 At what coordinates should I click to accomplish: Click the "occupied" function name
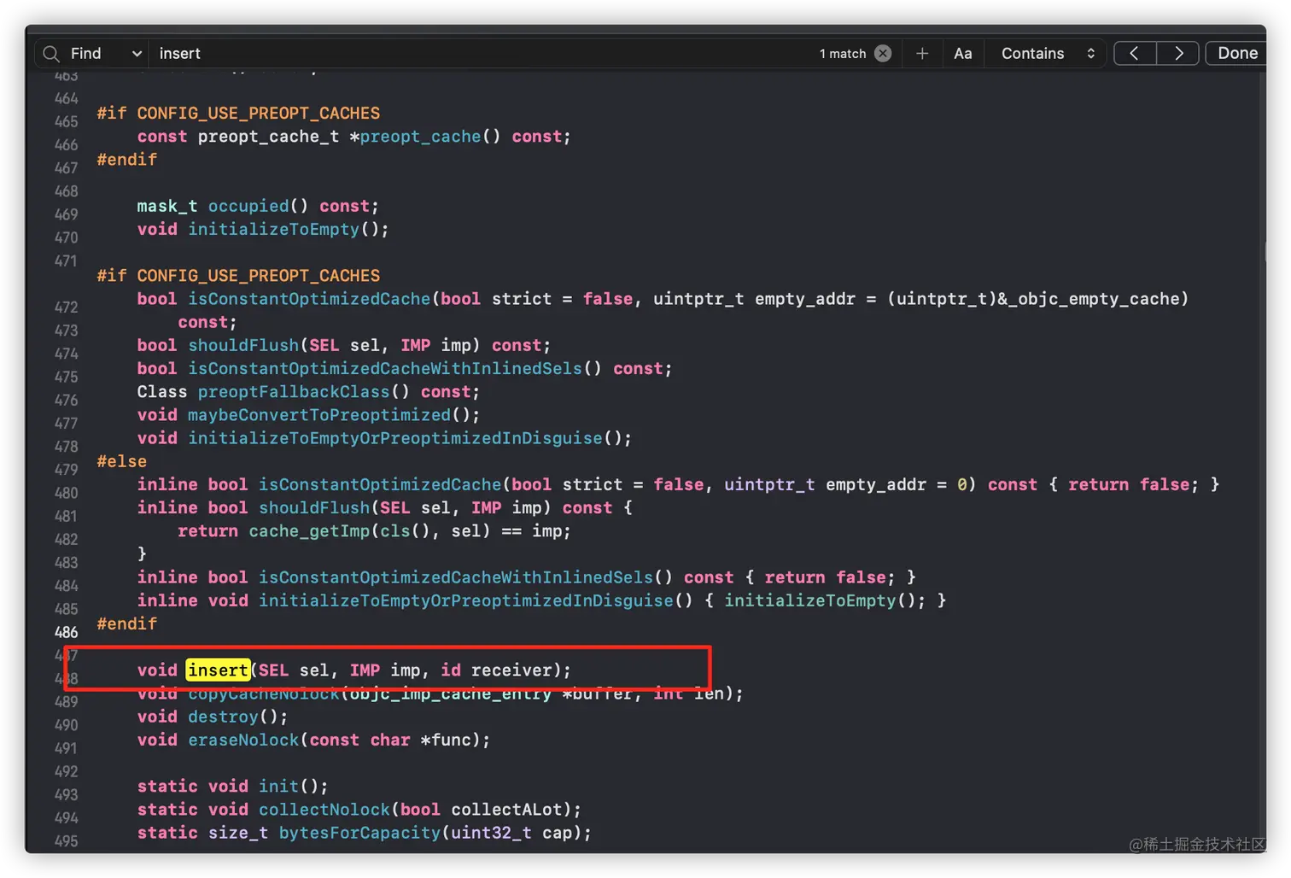tap(248, 207)
